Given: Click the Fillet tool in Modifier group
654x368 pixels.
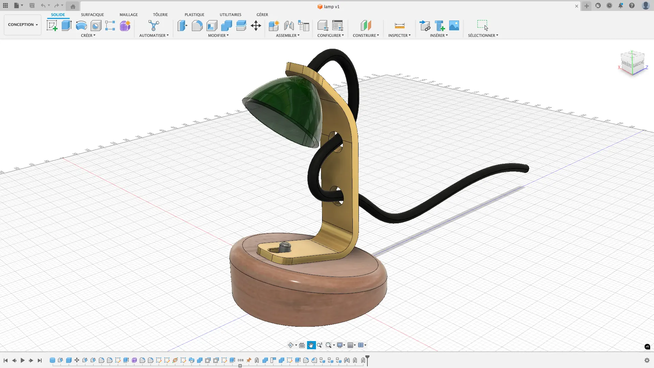Looking at the screenshot, I should [197, 26].
